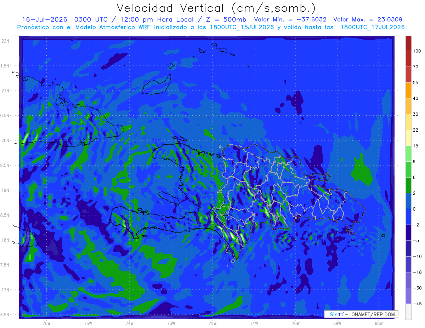Click the "8.5N" latitude label
This screenshot has width=425, height=328.
click(5, 215)
